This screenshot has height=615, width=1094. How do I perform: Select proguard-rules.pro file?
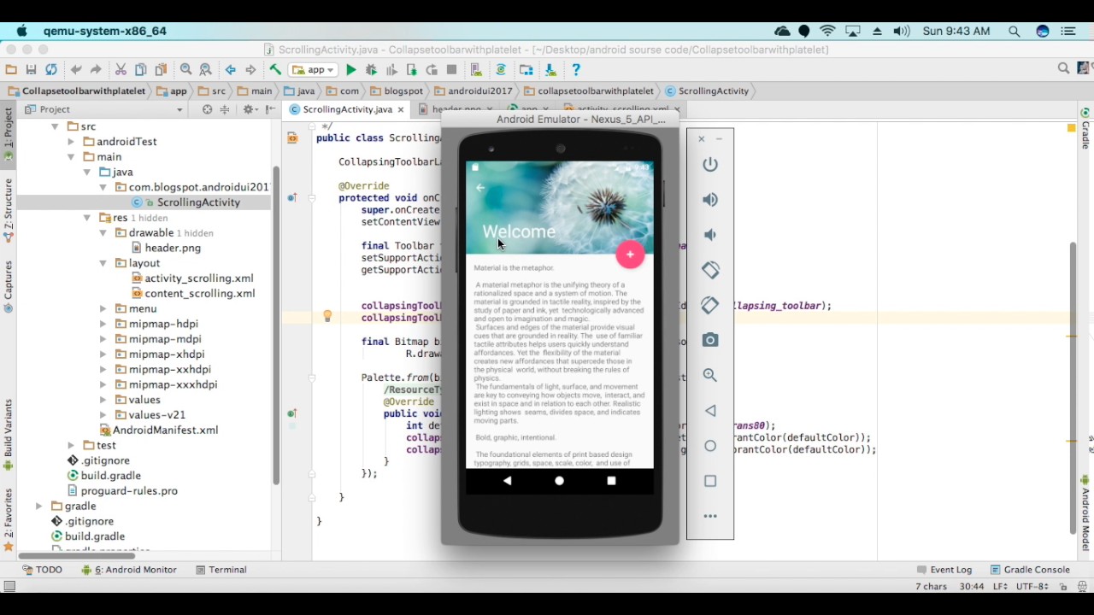[x=129, y=491]
